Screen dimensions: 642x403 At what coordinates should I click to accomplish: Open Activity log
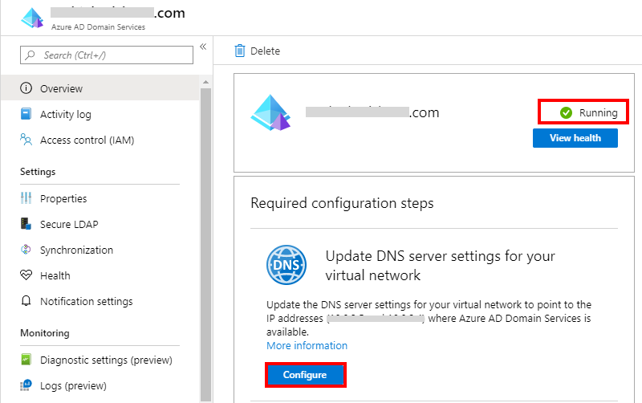[66, 114]
